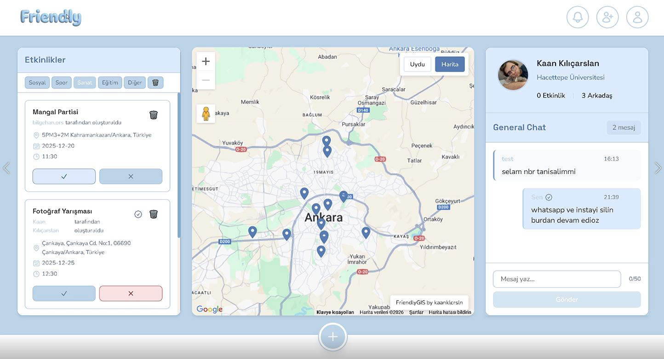Click the 'whatsapp ve instayi silin' message
This screenshot has width=664, height=359.
(x=572, y=215)
